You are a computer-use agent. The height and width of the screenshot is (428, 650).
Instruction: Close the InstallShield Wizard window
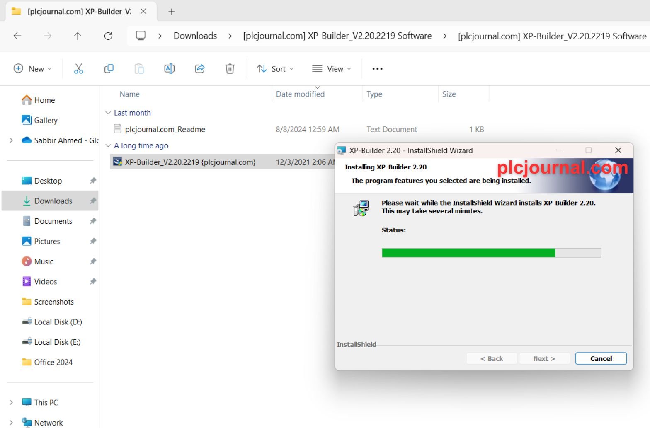click(x=618, y=150)
